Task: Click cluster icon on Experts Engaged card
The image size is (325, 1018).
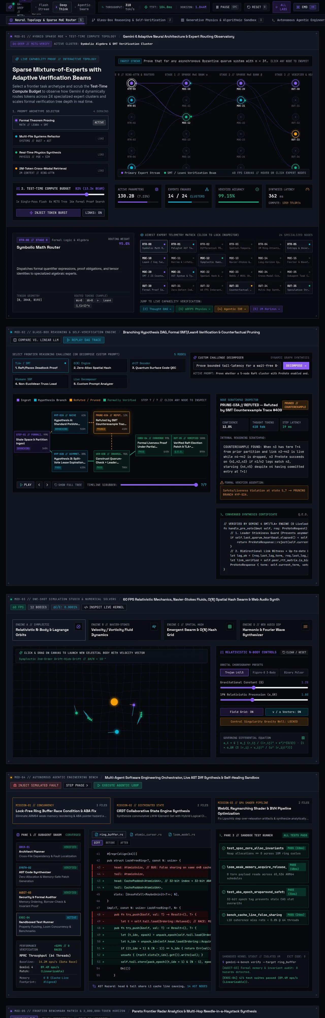Action: (207, 189)
